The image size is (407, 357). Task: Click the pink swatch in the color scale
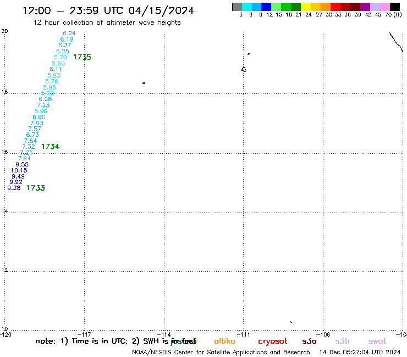point(385,7)
